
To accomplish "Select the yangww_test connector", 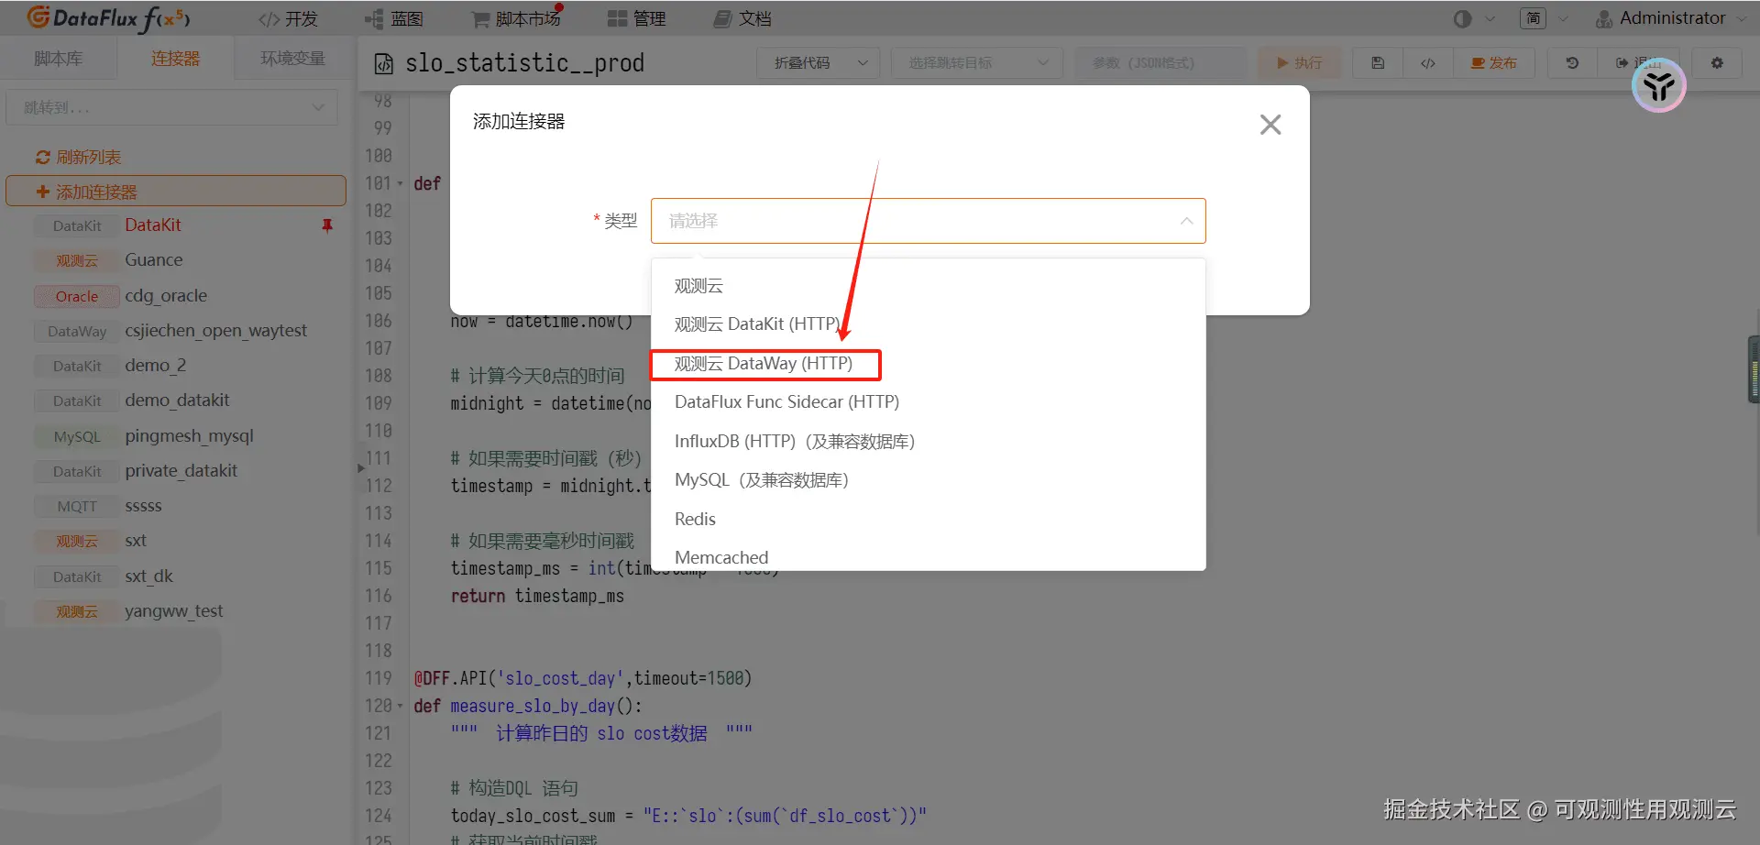I will (x=176, y=611).
